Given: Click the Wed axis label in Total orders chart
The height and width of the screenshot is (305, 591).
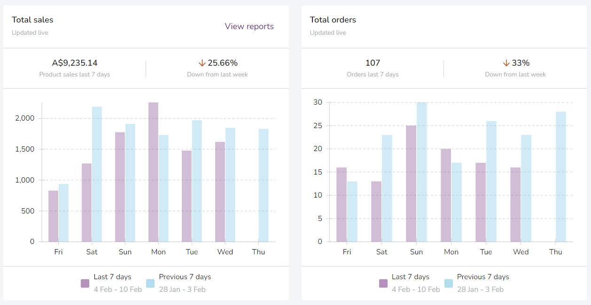Looking at the screenshot, I should tap(521, 252).
